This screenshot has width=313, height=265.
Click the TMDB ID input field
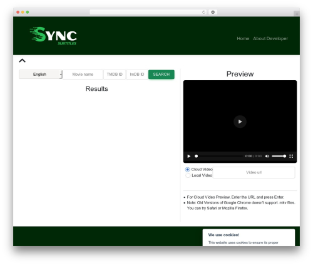(x=115, y=75)
